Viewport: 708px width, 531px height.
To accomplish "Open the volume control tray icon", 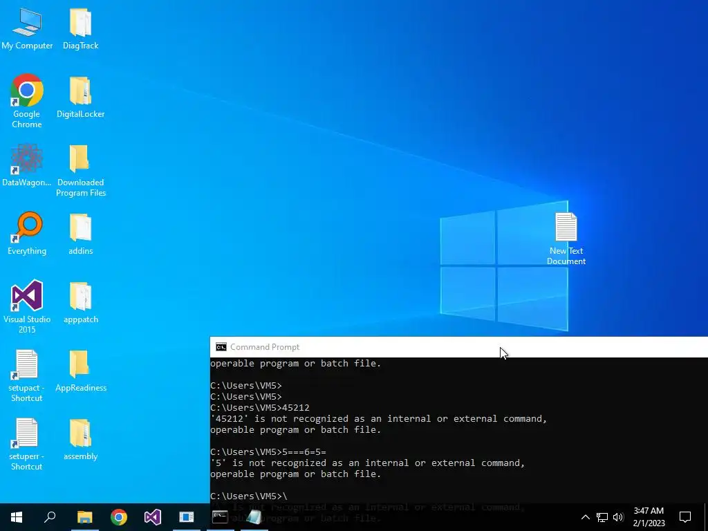I will [x=619, y=517].
